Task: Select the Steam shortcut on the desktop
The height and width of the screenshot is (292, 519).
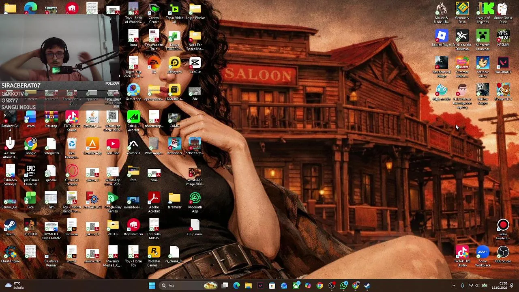Action: [x=10, y=227]
